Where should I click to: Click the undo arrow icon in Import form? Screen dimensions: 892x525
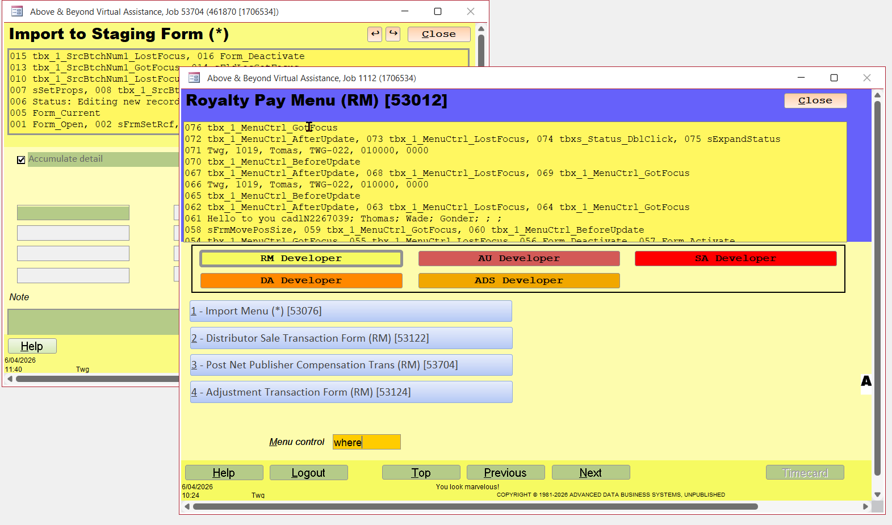click(x=375, y=34)
